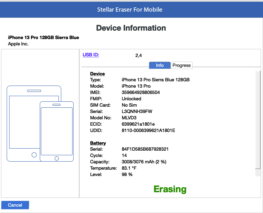
Task: Click the Apple Inc. manufacturer label
Action: pyautogui.click(x=18, y=44)
